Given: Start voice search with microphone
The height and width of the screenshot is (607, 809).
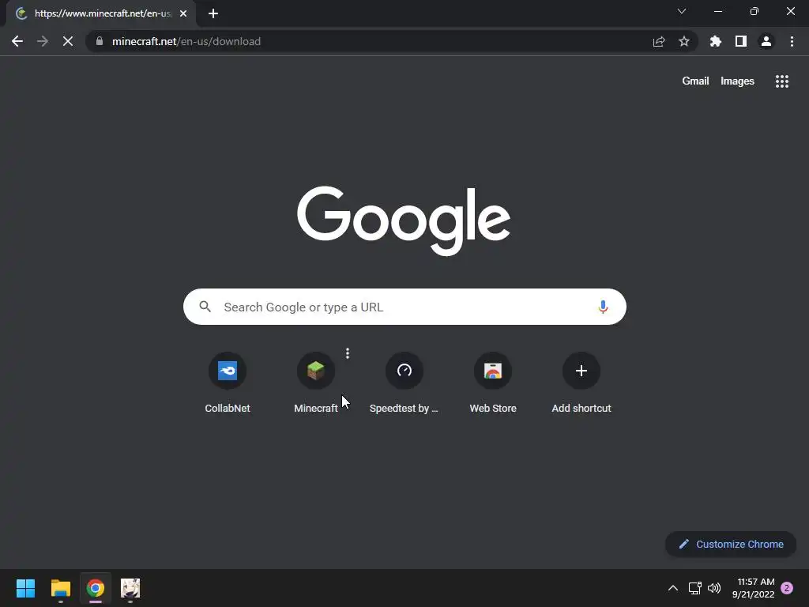Looking at the screenshot, I should point(603,307).
